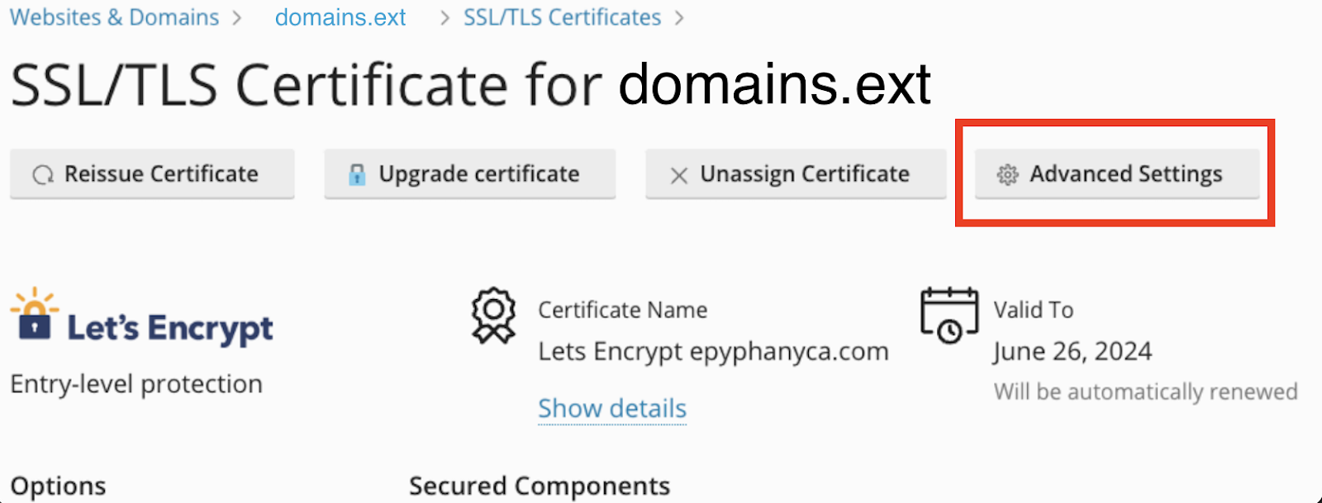Click the chevron after Websites & Domains
This screenshot has width=1322, height=503.
pos(237,18)
